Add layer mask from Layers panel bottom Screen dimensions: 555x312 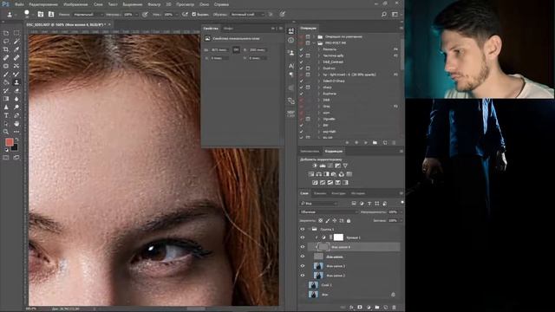point(360,308)
